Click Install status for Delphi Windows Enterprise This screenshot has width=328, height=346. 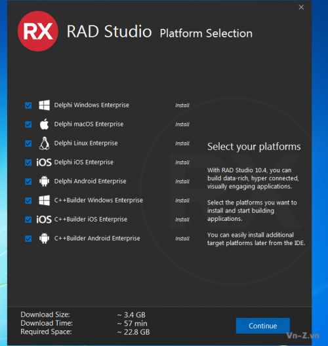coord(182,106)
